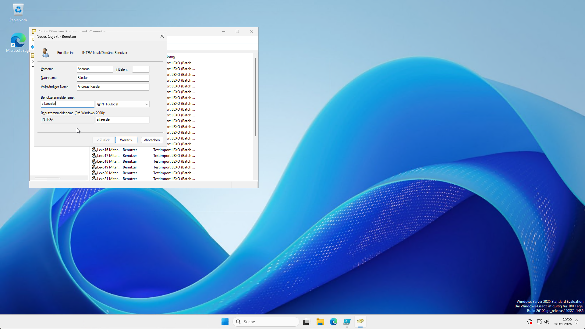Open the @INTRA.local domain suffix dropdown
The height and width of the screenshot is (329, 585).
click(147, 104)
